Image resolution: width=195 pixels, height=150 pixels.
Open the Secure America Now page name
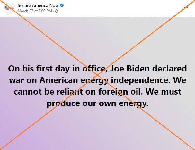tap(38, 5)
